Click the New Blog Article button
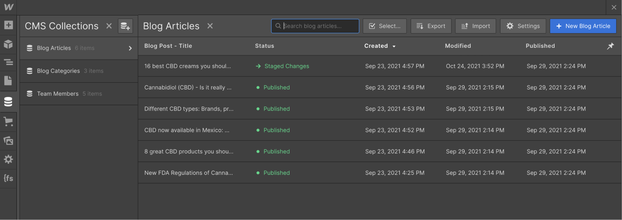 click(583, 26)
